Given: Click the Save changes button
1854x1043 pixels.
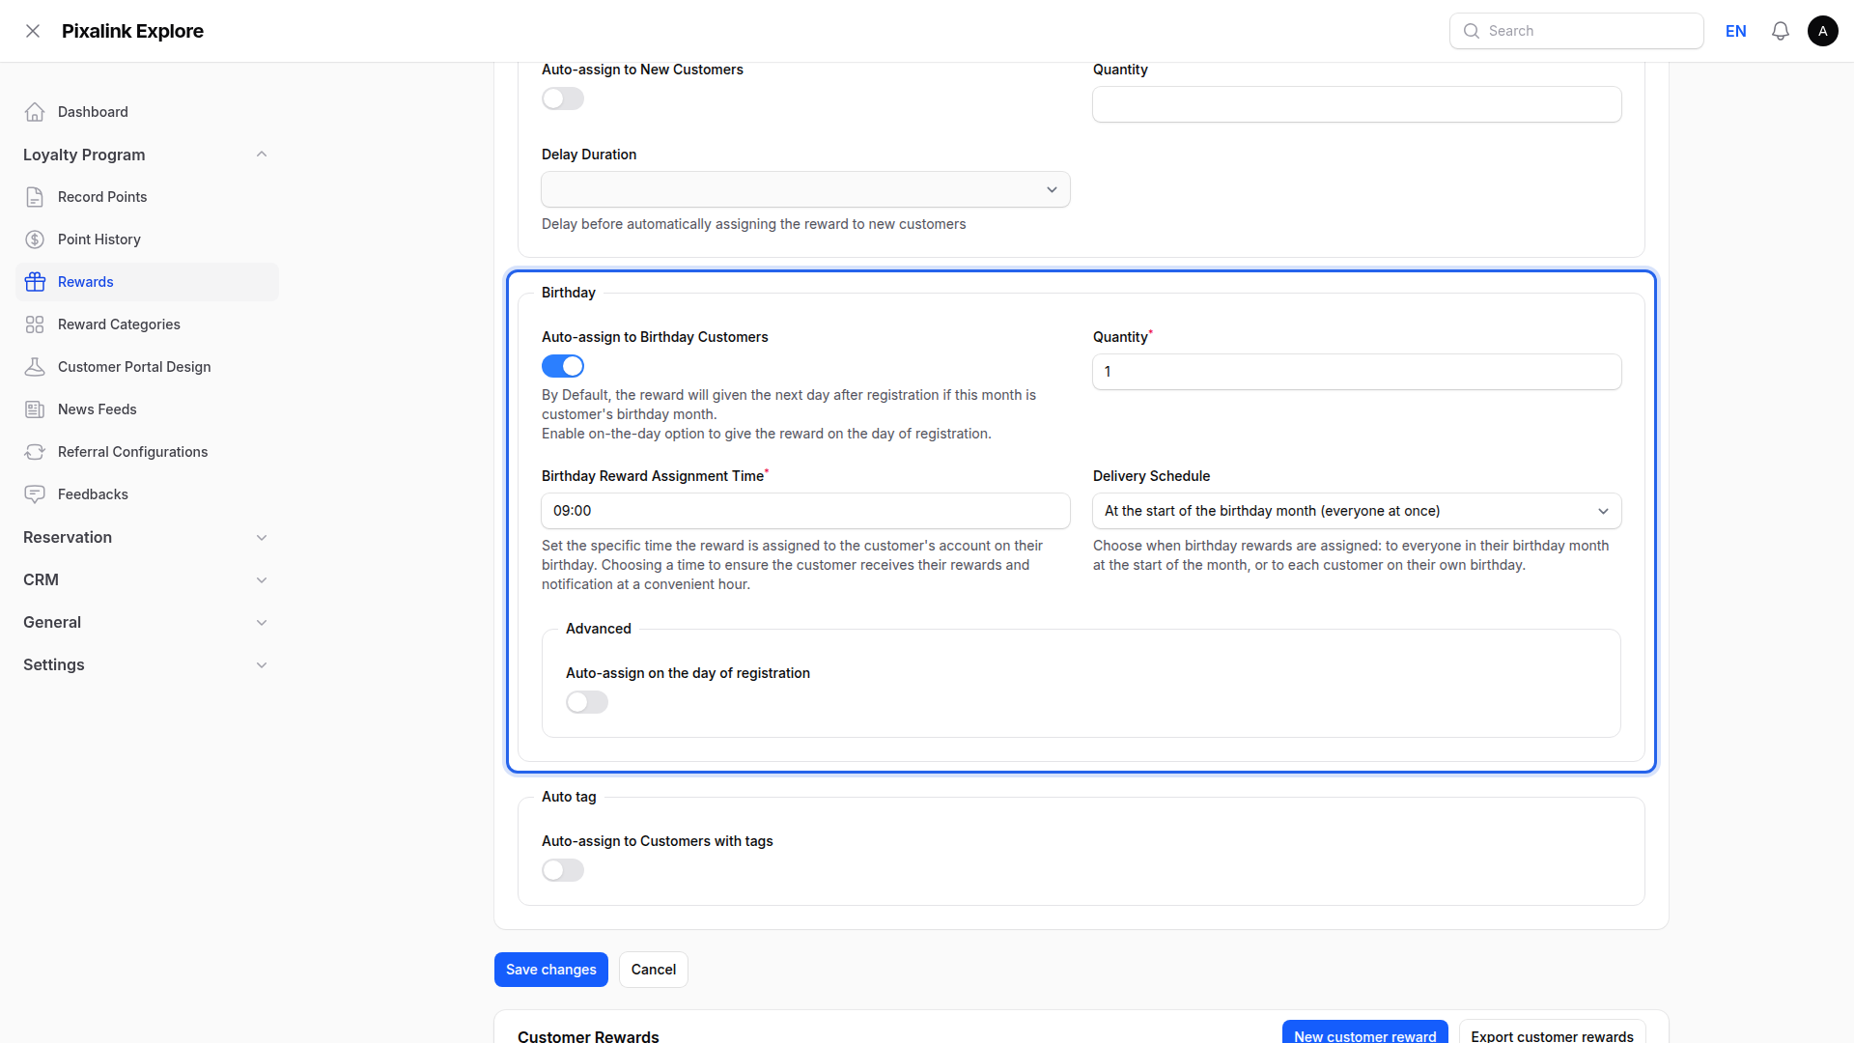Looking at the screenshot, I should pos(551,970).
